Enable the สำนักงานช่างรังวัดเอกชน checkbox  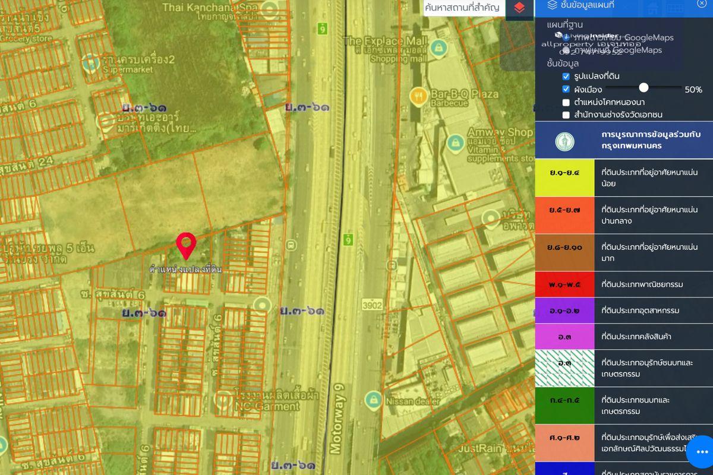click(x=566, y=115)
